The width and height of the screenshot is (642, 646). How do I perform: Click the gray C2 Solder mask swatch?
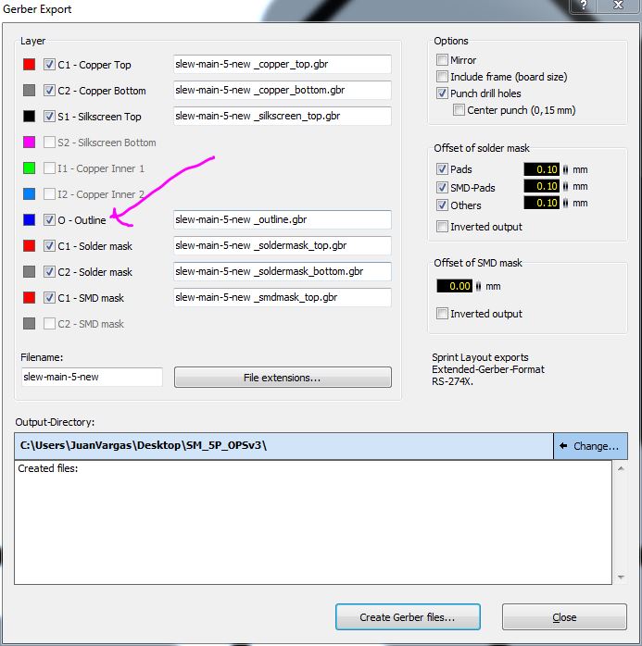click(x=29, y=271)
